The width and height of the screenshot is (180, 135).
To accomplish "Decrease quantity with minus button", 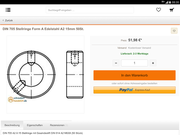I will pos(116,63).
